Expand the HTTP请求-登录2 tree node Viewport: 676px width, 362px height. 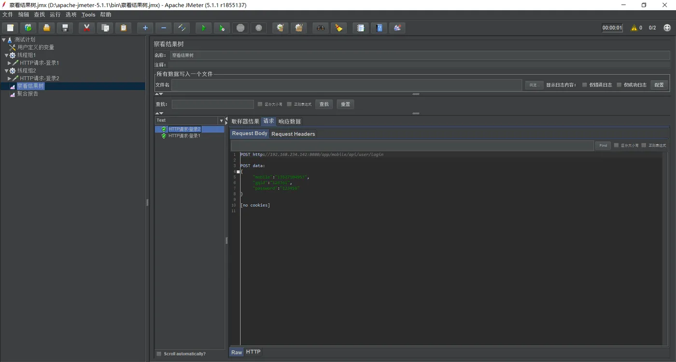click(9, 78)
